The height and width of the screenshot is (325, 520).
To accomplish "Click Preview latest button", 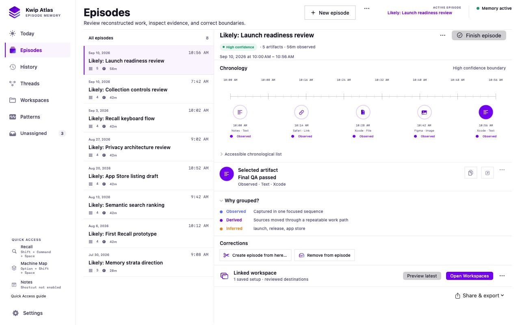I will tap(422, 276).
